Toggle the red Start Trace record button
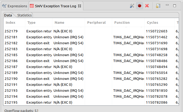The height and width of the screenshot is (112, 183). coord(140,6)
